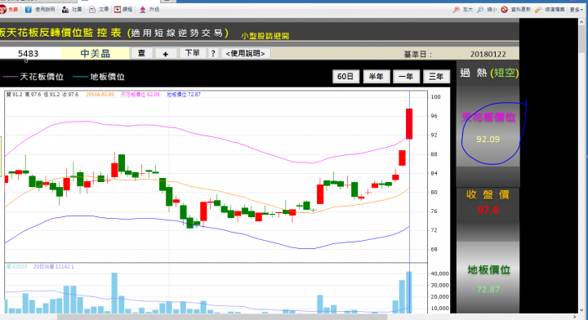Open the 課程 courses toolbar item
The width and height of the screenshot is (588, 320).
[x=123, y=9]
